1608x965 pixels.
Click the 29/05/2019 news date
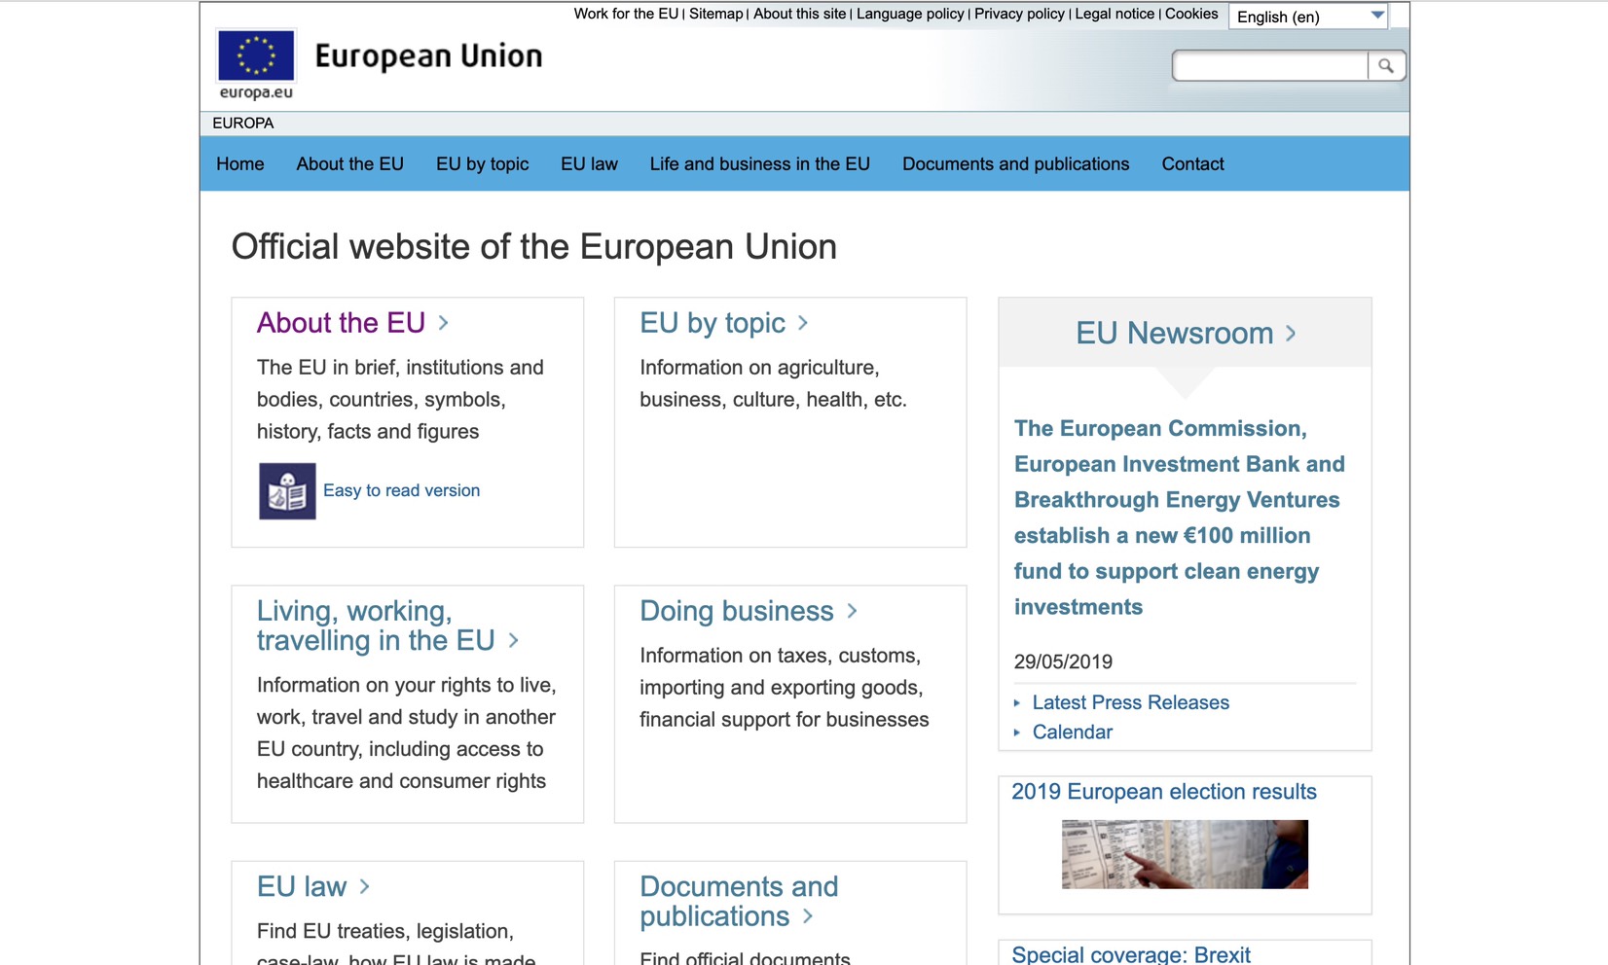(x=1063, y=662)
